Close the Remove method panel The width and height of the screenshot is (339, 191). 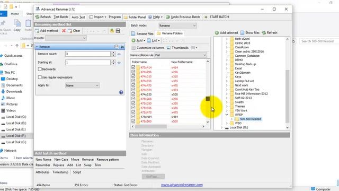(122, 47)
